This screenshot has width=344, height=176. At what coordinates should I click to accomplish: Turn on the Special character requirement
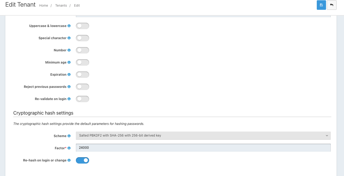[82, 38]
